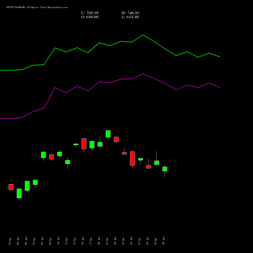Image resolution: width=253 pixels, height=253 pixels.
Task: Click the peak of the purple indicator line
Action: click(143, 74)
